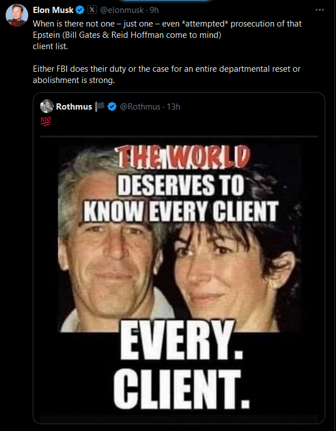Click the 13h quoted post timestamp
The image size is (336, 431).
tap(173, 107)
